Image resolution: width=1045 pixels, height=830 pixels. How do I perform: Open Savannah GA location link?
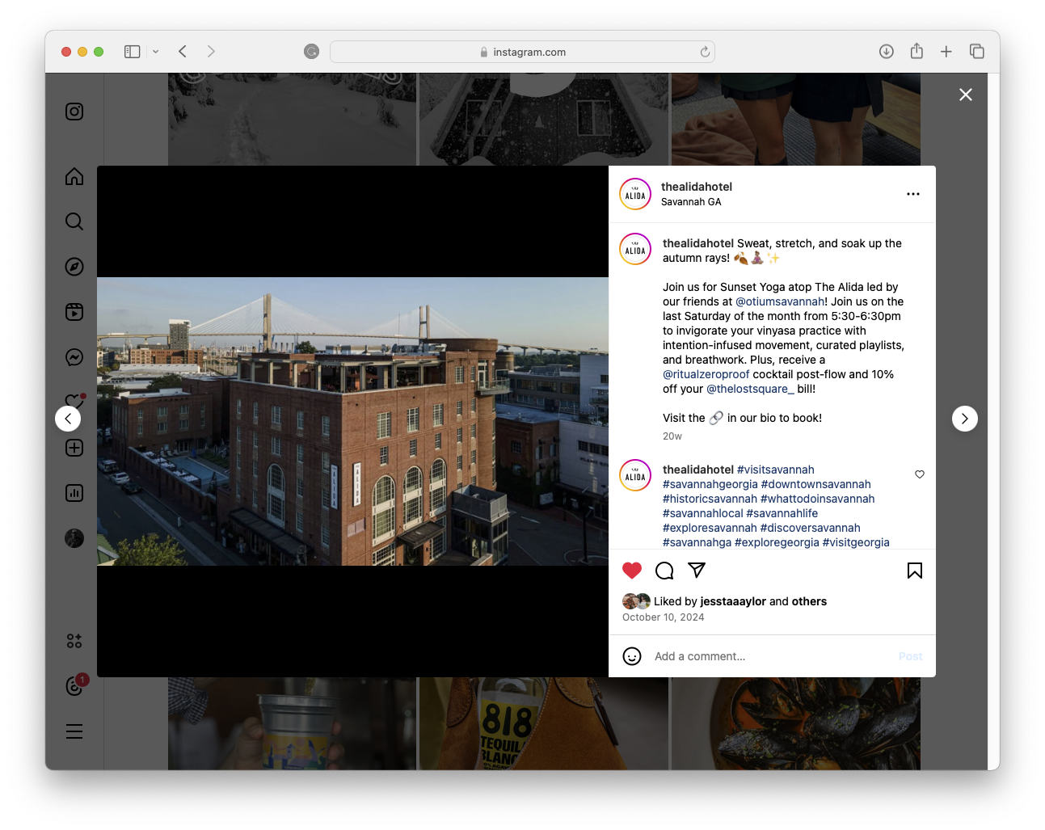(691, 202)
